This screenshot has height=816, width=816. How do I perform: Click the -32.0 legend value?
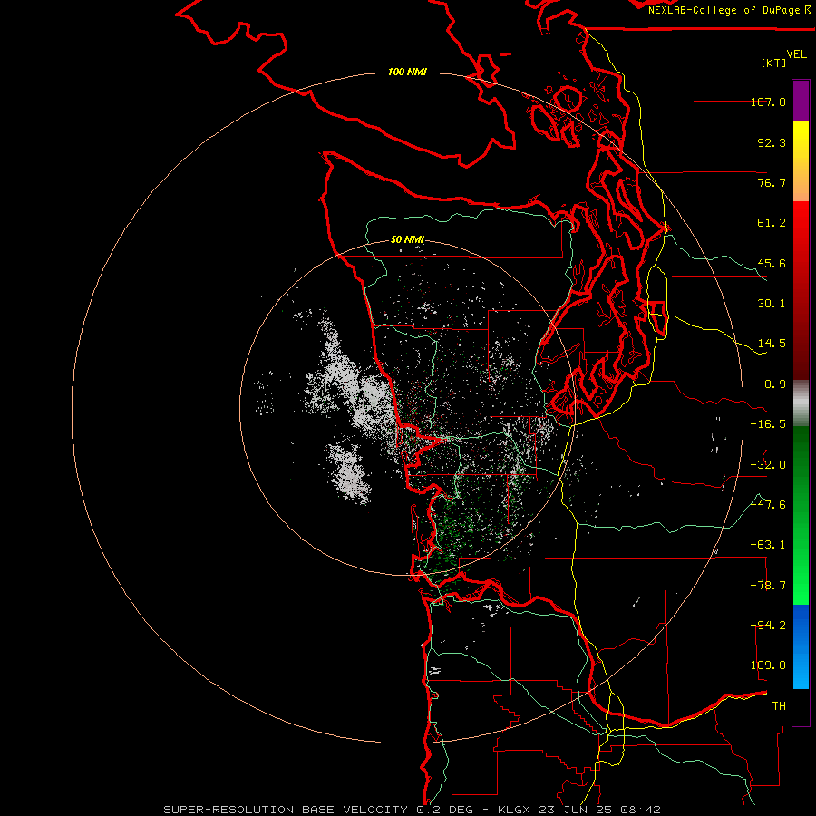(768, 465)
